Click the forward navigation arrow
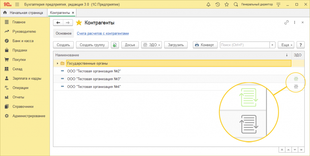 pos(68,23)
